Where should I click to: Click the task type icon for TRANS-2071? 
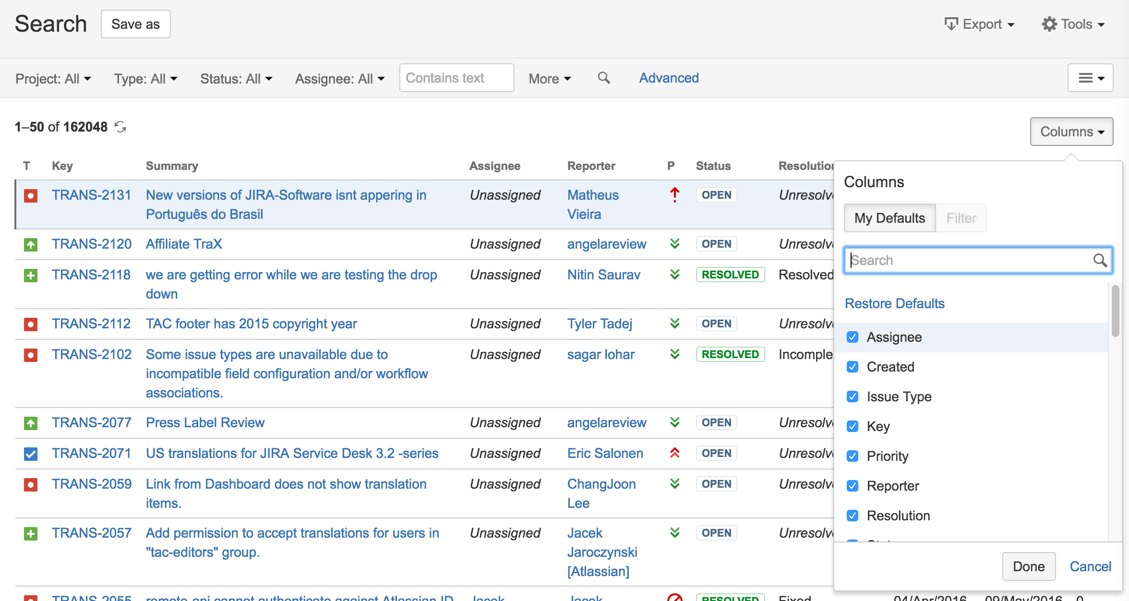[x=31, y=454]
